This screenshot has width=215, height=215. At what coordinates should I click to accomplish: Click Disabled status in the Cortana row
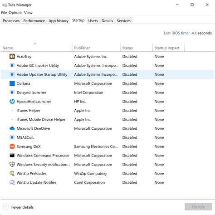(130, 83)
